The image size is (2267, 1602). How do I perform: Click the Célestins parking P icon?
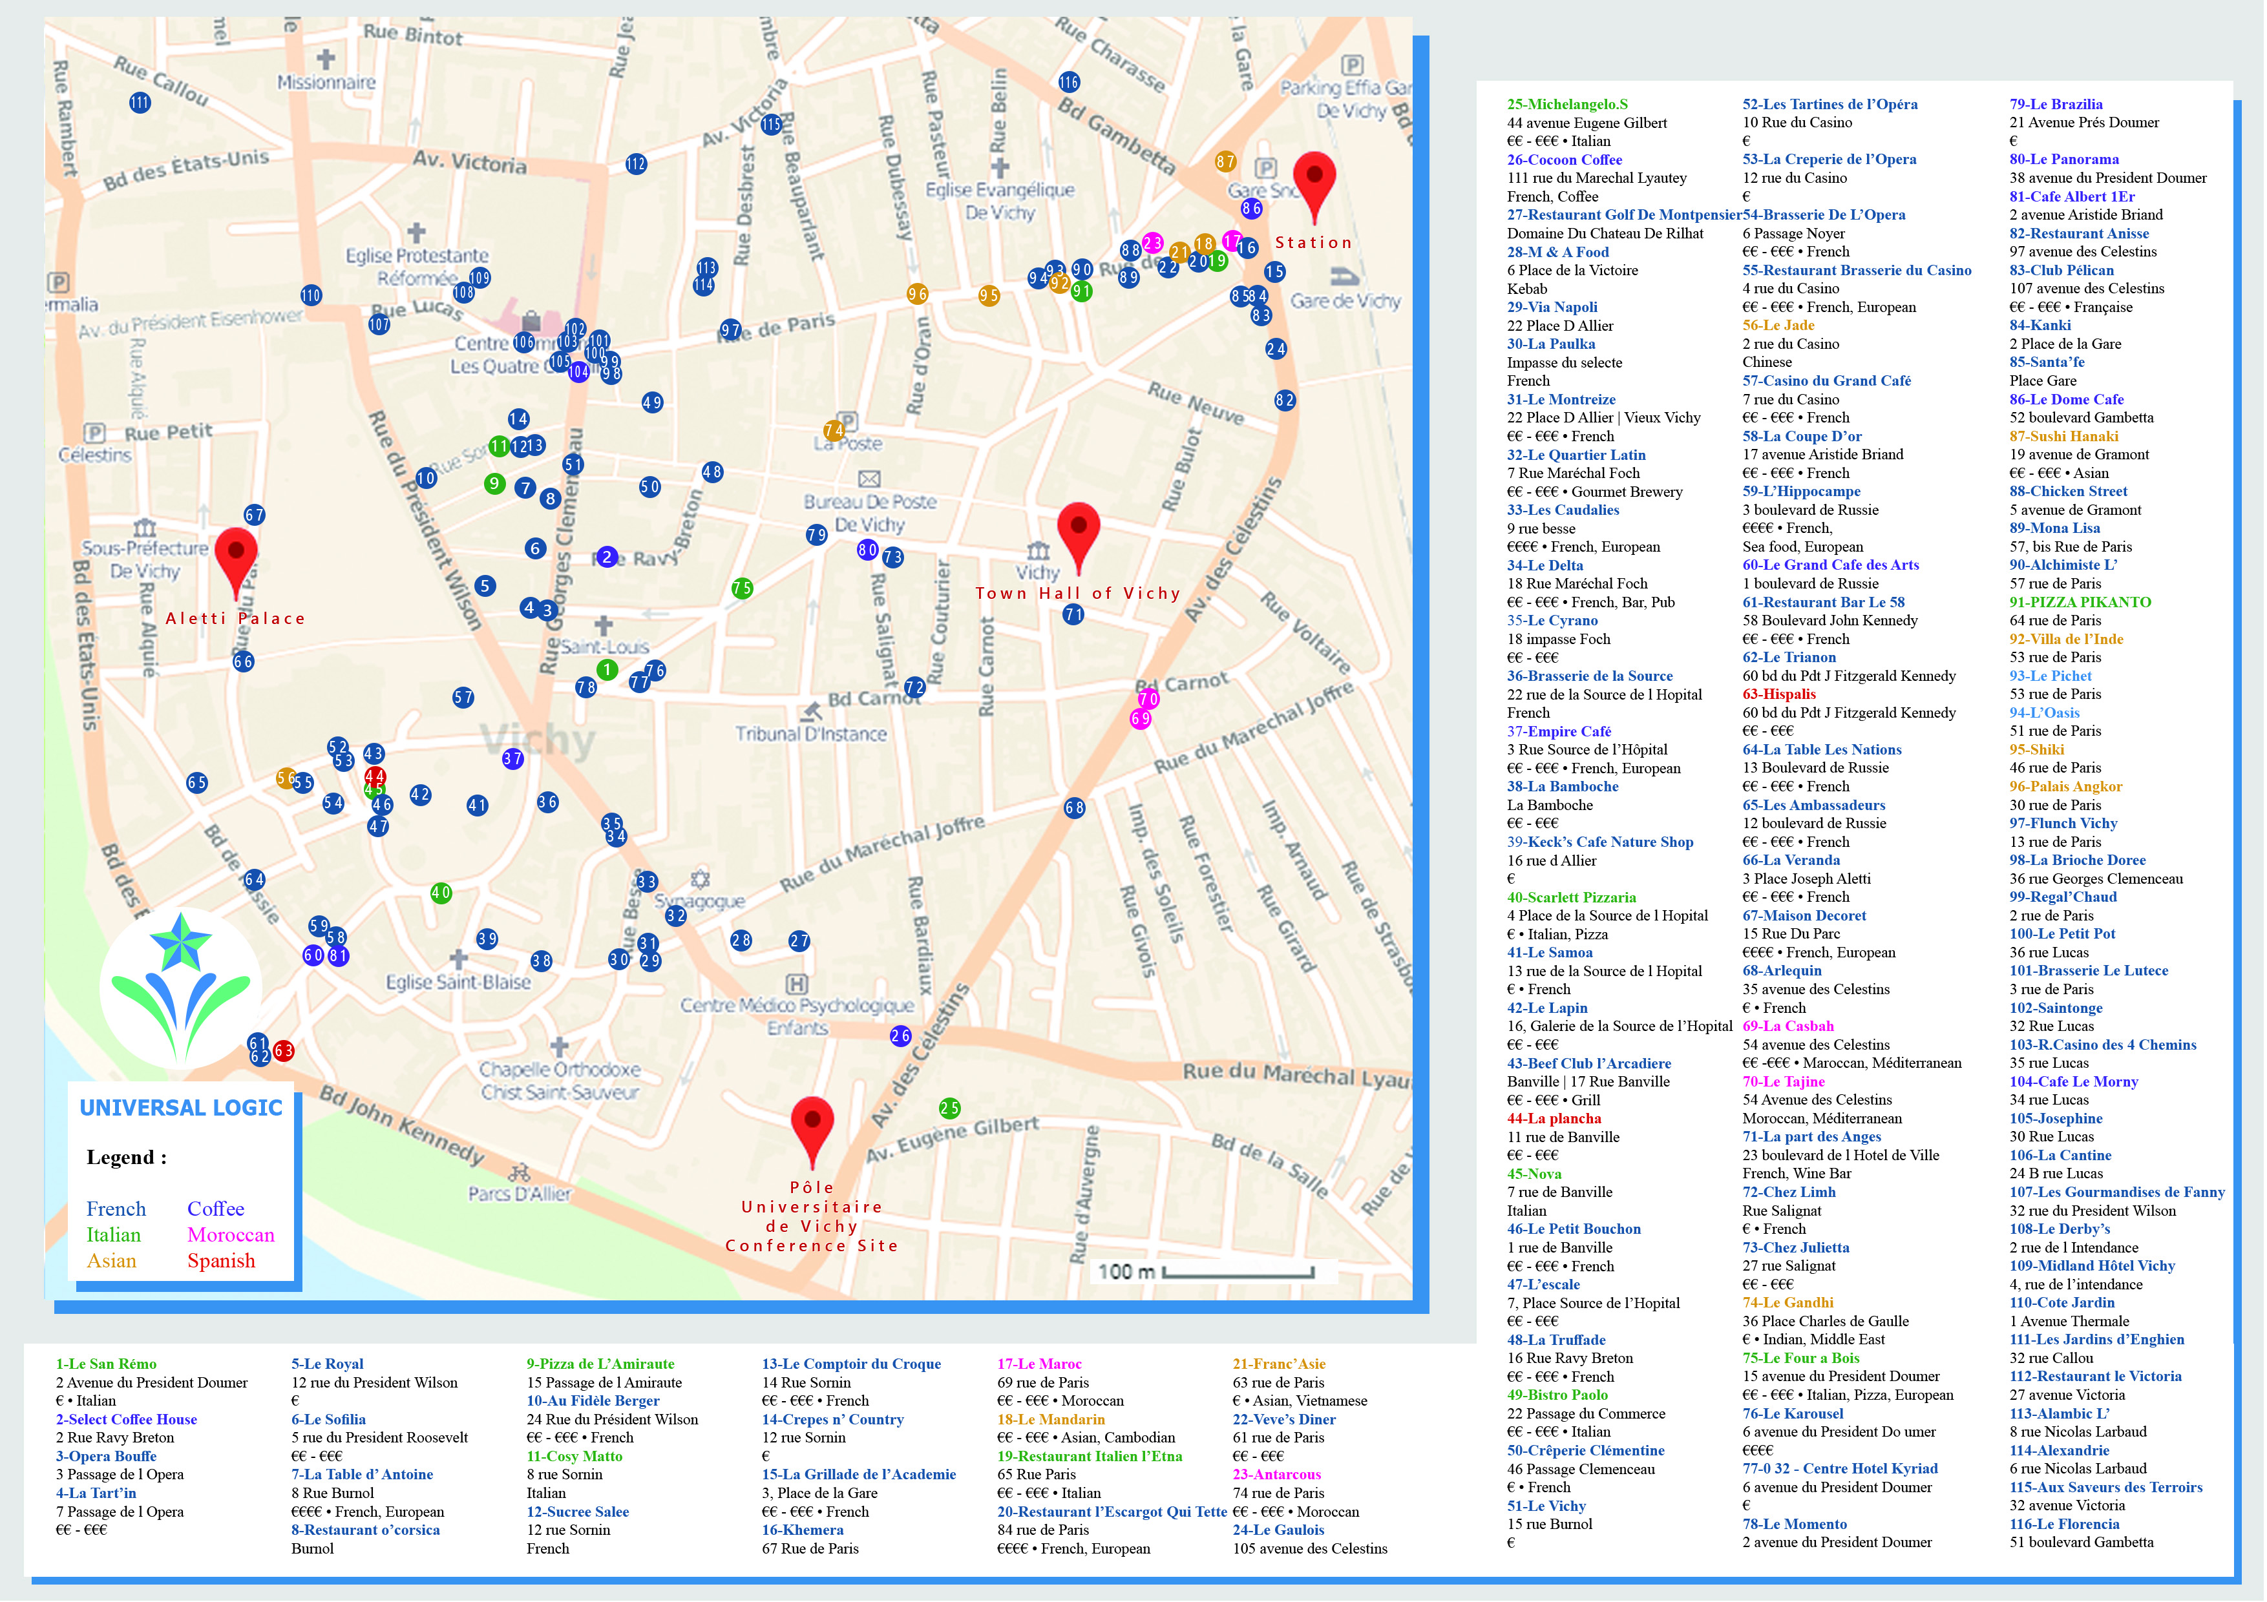point(95,432)
